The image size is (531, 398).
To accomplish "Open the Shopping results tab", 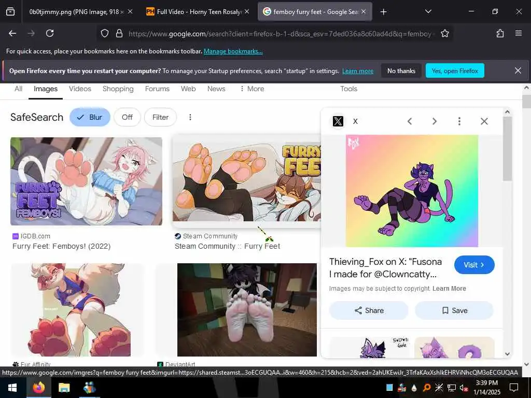I will coord(118,89).
